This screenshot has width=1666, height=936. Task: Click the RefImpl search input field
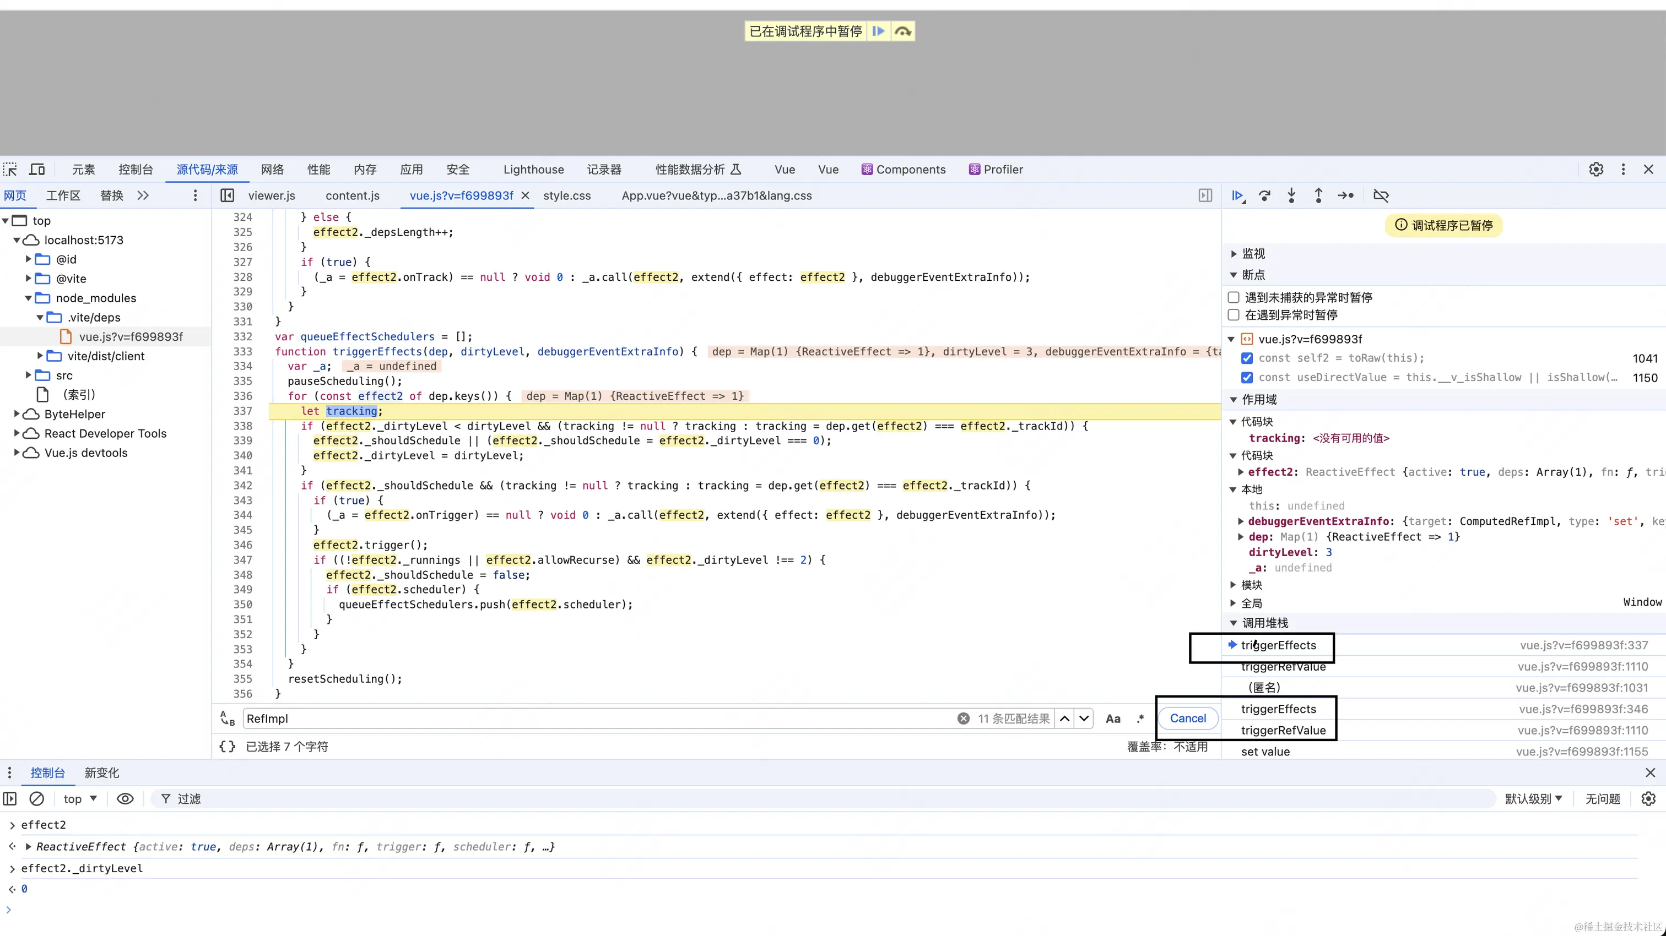click(595, 719)
